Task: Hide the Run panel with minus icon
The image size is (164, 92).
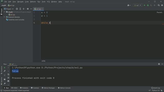Action: (162, 64)
